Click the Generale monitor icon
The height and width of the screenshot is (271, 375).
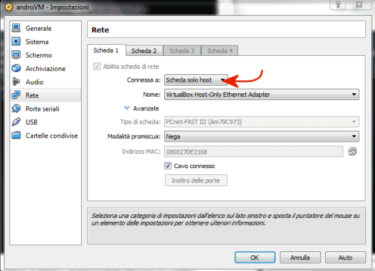[x=16, y=28]
